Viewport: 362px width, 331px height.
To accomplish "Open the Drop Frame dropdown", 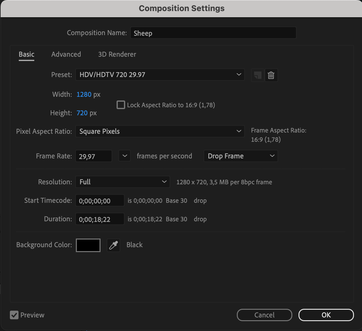I will pyautogui.click(x=241, y=156).
